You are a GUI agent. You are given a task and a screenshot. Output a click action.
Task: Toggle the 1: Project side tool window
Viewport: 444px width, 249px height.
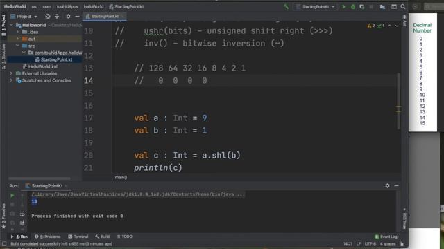3,26
